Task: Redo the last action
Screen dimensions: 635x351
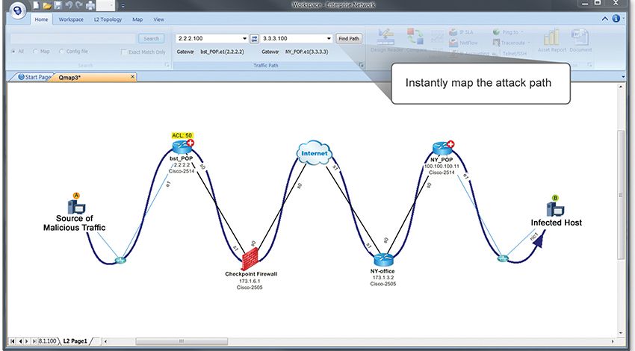Action: (79, 6)
